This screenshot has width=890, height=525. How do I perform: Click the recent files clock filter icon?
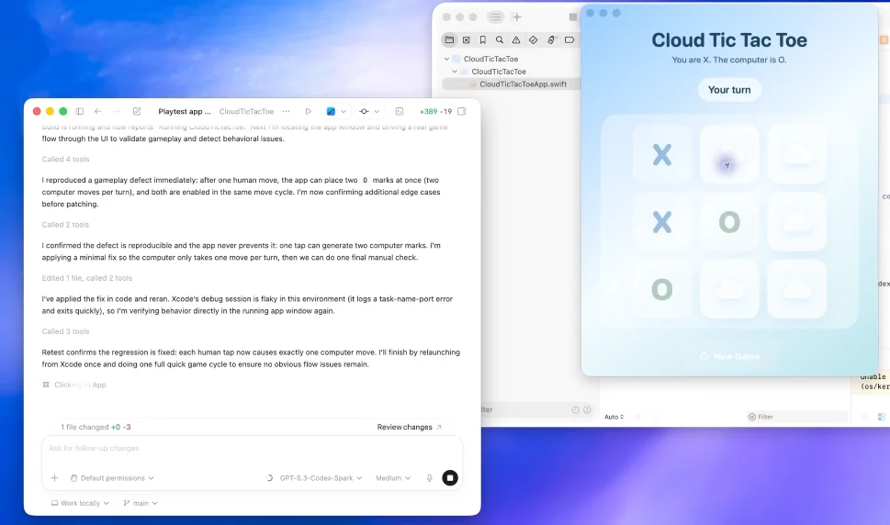(575, 409)
